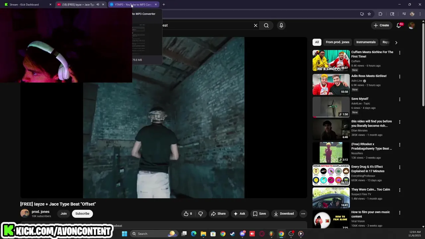Open a new browser tab
Viewport: 425px width, 239px height.
click(x=164, y=5)
